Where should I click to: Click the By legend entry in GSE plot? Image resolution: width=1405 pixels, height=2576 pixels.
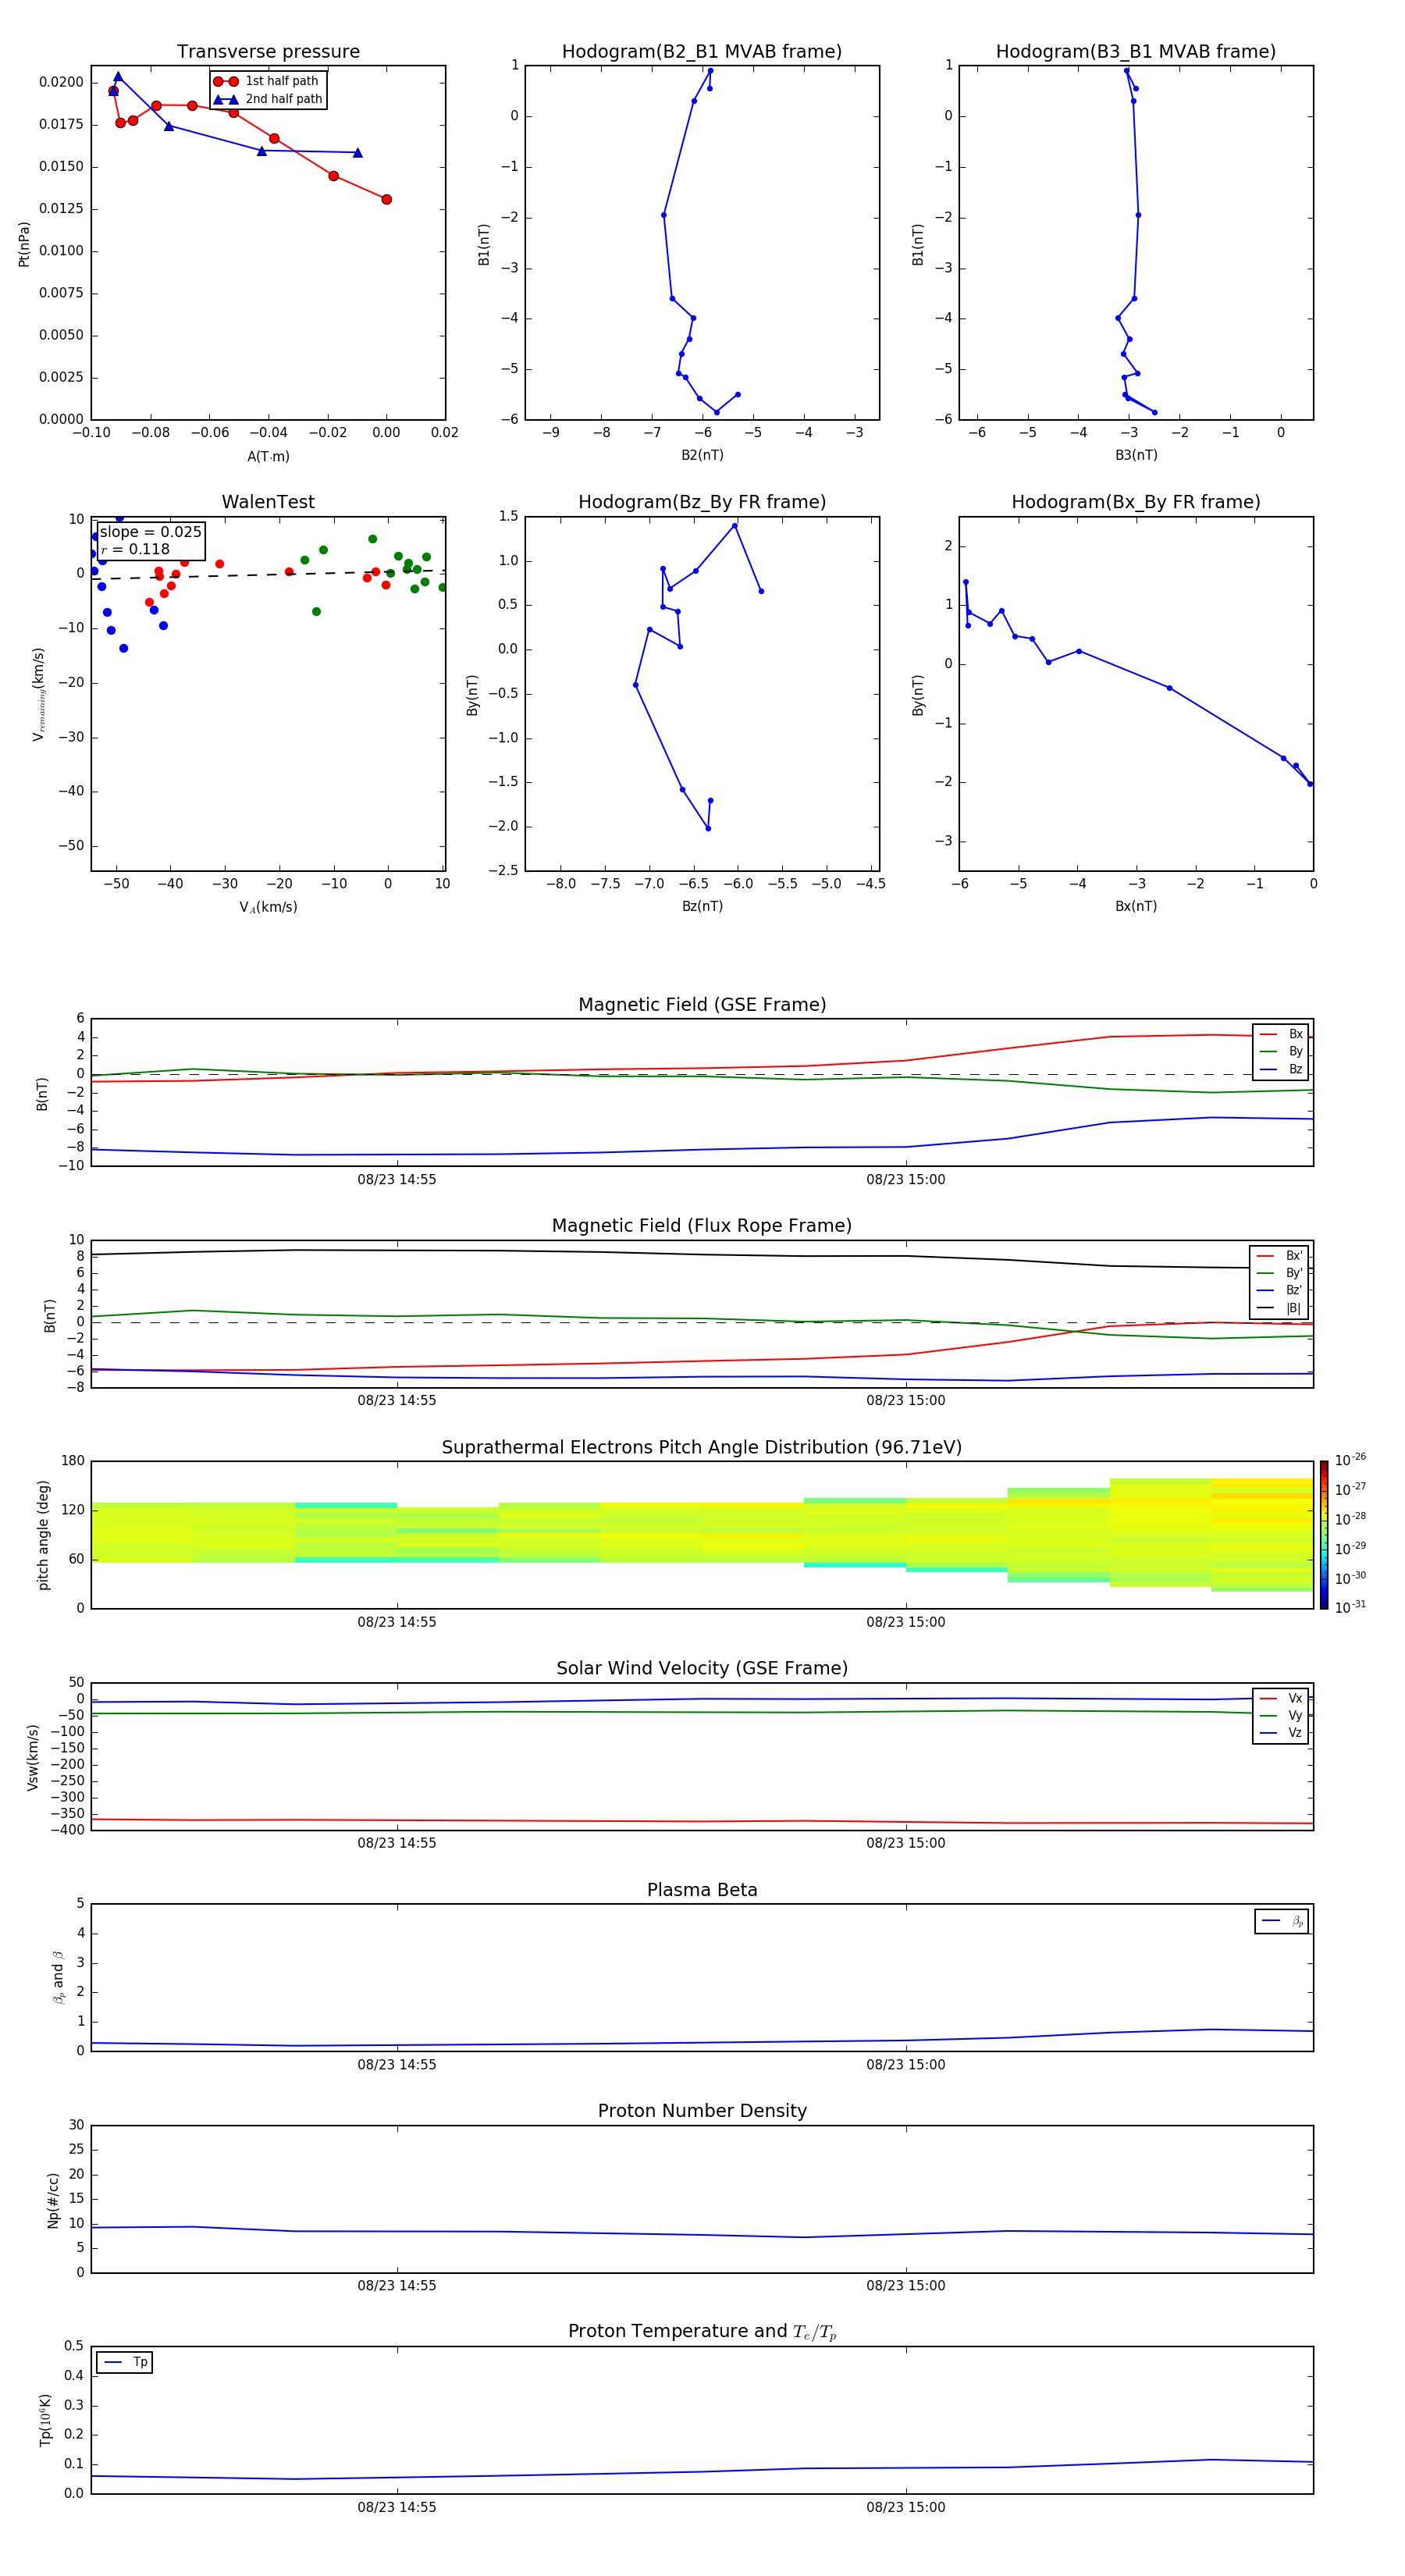tap(1282, 1051)
